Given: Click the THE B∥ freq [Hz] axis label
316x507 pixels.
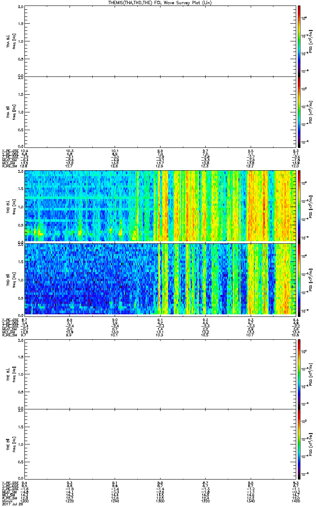Looking at the screenshot, I should (13, 444).
